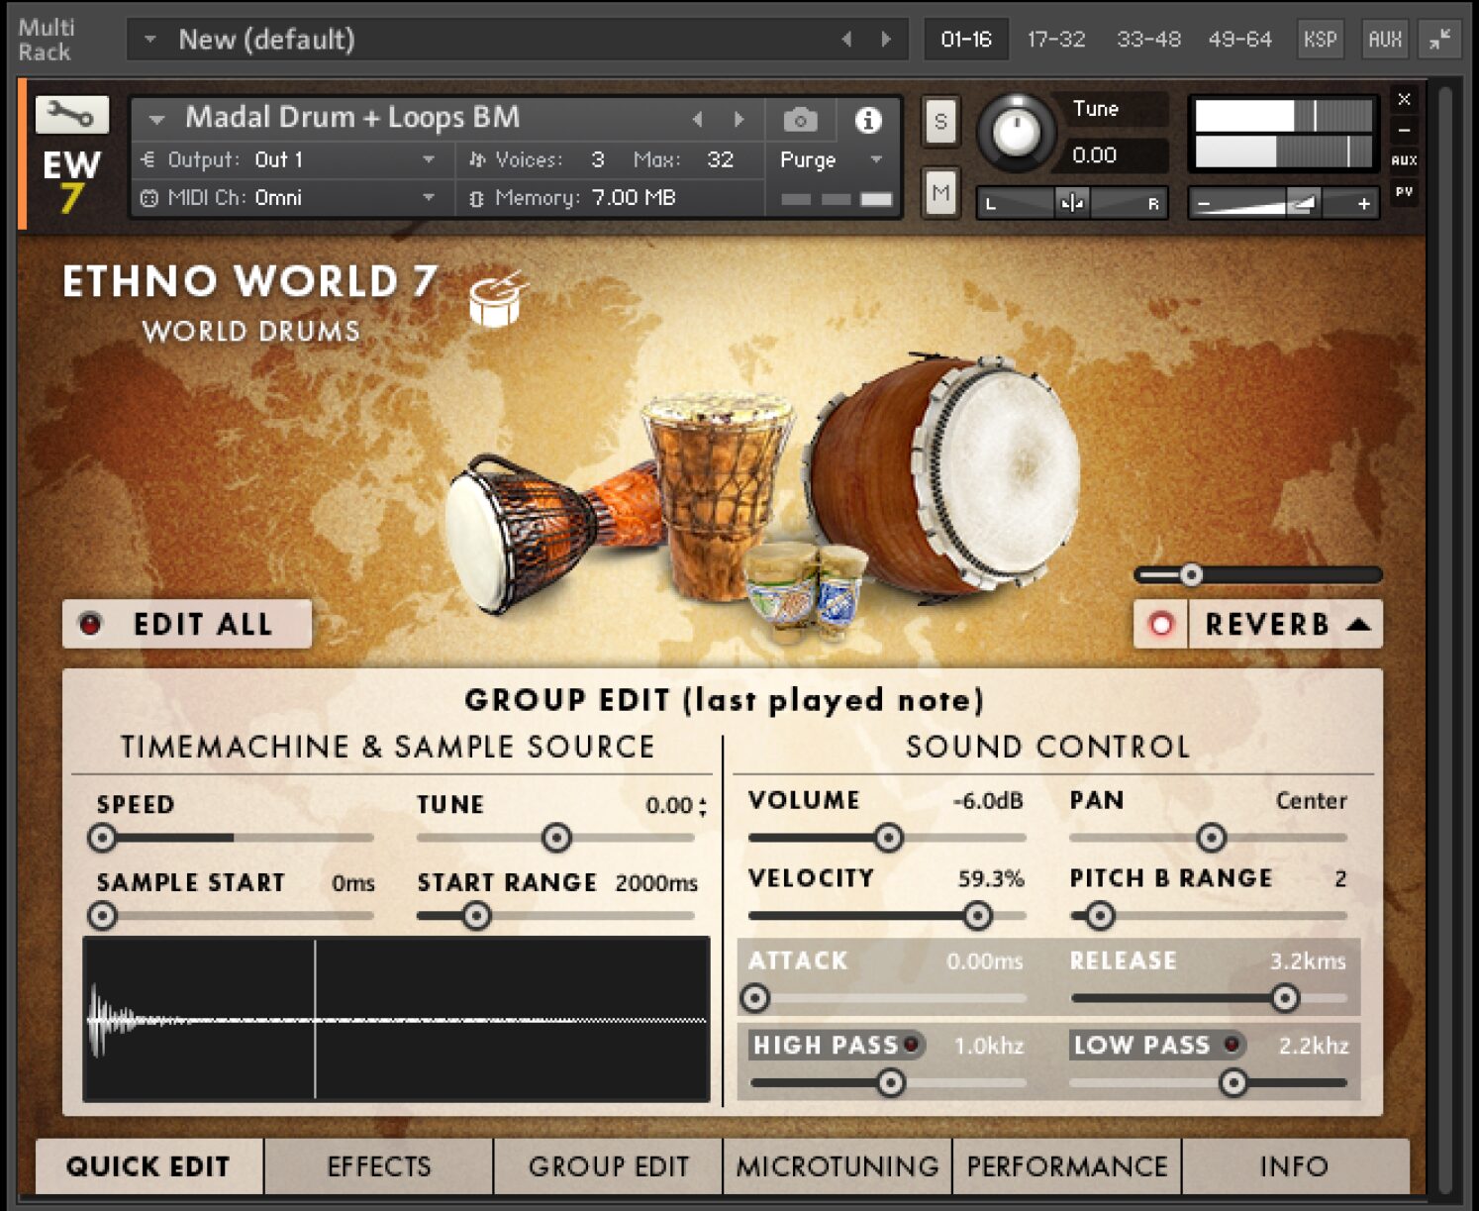Enable the Low Pass filter LED
Image resolution: width=1479 pixels, height=1211 pixels.
pos(1232,1044)
